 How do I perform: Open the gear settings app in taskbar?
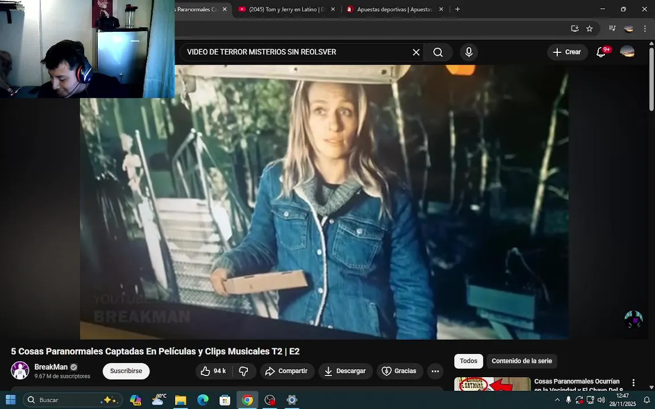292,400
